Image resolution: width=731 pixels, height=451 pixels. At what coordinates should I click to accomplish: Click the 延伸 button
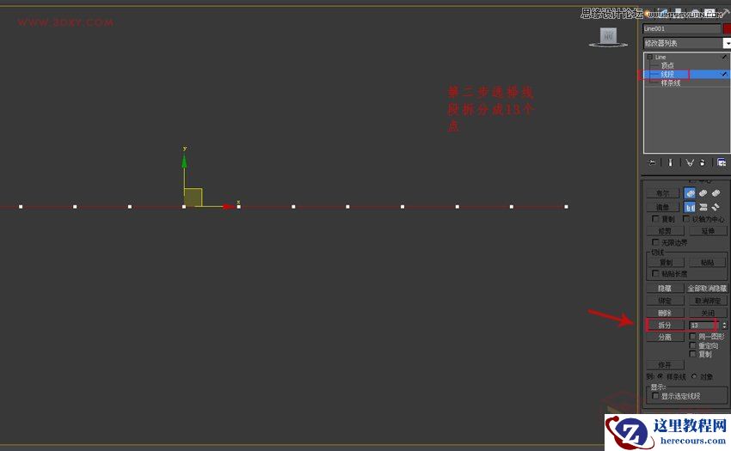tap(708, 230)
